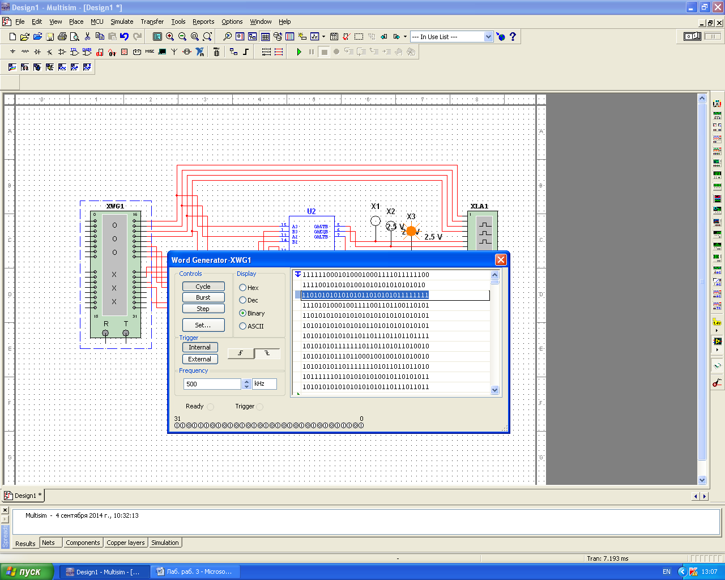Switch to the Copper layers tab
This screenshot has height=580, width=725.
click(126, 543)
